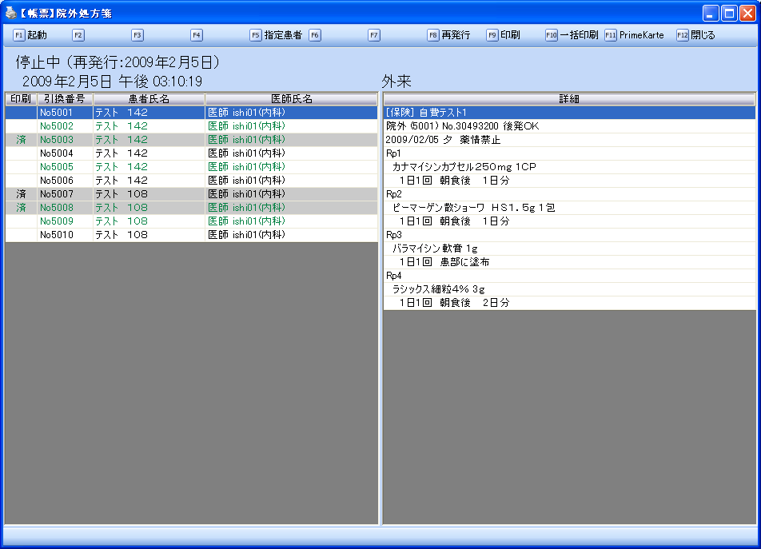The image size is (761, 549).
Task: Select row No5009
Action: [x=191, y=221]
